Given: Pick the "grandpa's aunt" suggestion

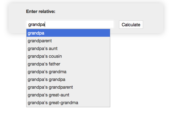Looking at the screenshot, I should [x=68, y=49].
